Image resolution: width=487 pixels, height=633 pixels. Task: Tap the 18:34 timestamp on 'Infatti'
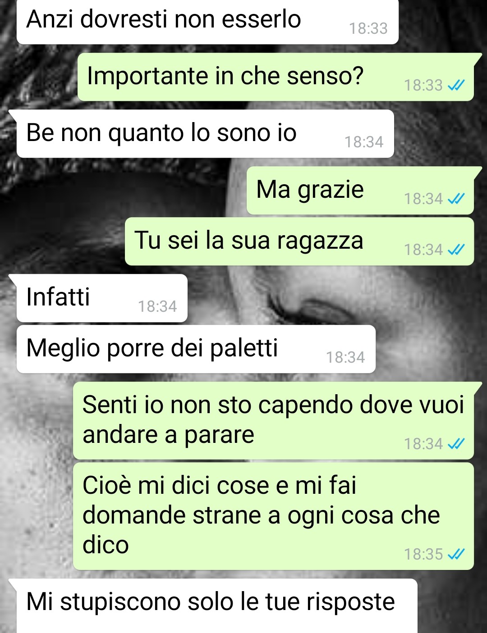pos(157,306)
